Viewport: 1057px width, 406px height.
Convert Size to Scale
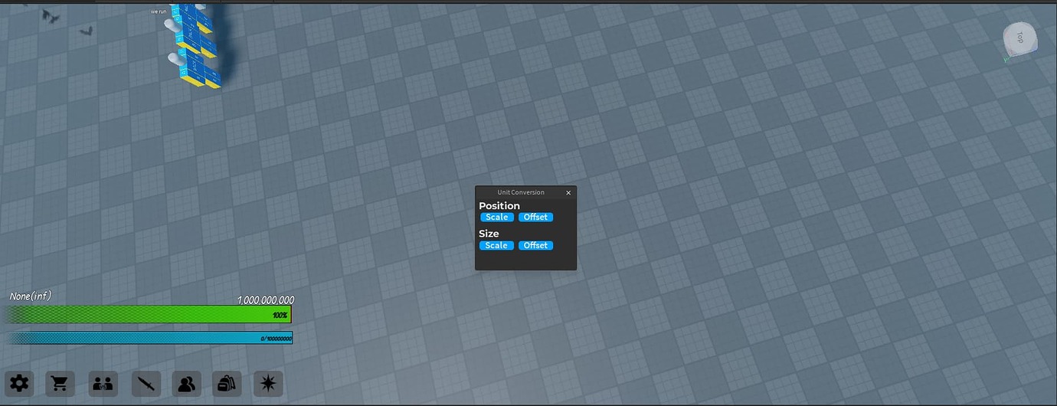coord(496,246)
